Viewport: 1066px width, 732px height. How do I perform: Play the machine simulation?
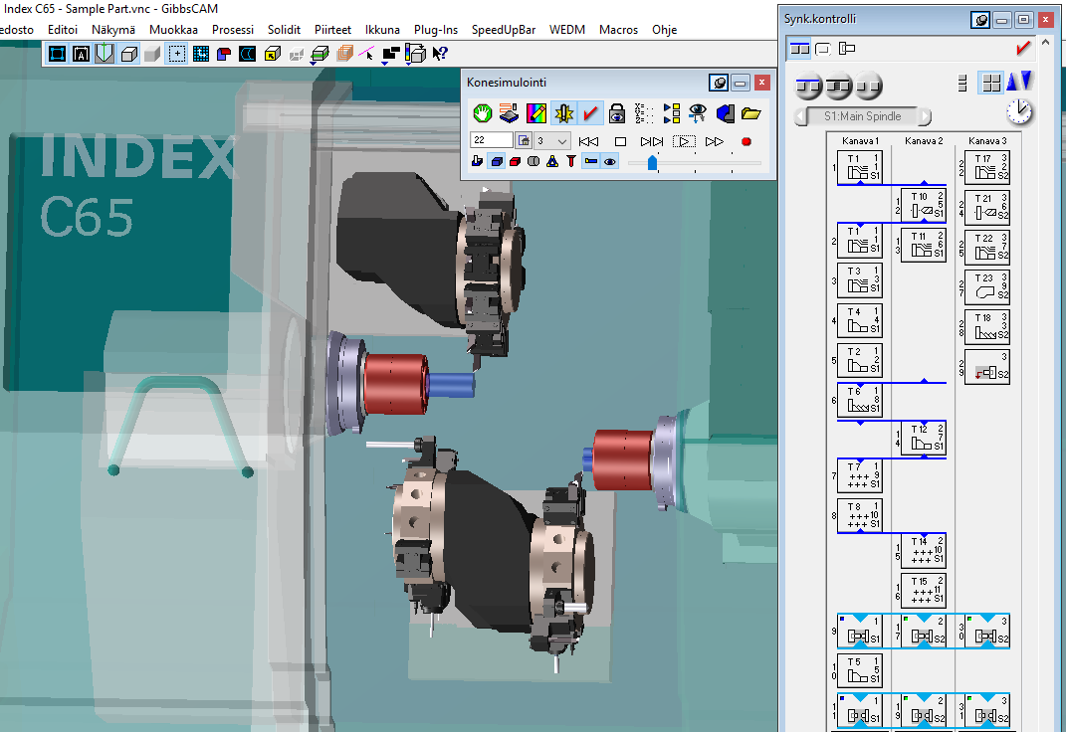coord(684,141)
